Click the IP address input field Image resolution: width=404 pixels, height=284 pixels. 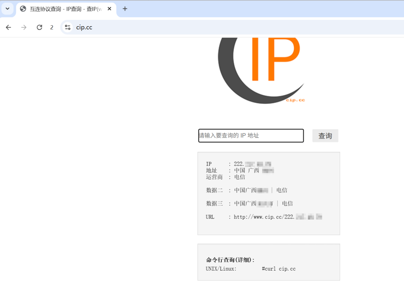(x=251, y=136)
